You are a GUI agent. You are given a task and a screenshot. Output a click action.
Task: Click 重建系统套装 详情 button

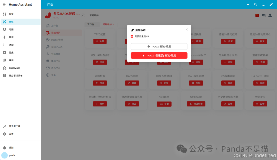click(260, 62)
